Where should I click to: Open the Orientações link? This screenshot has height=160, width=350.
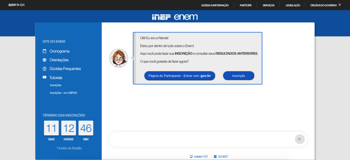pyautogui.click(x=59, y=60)
